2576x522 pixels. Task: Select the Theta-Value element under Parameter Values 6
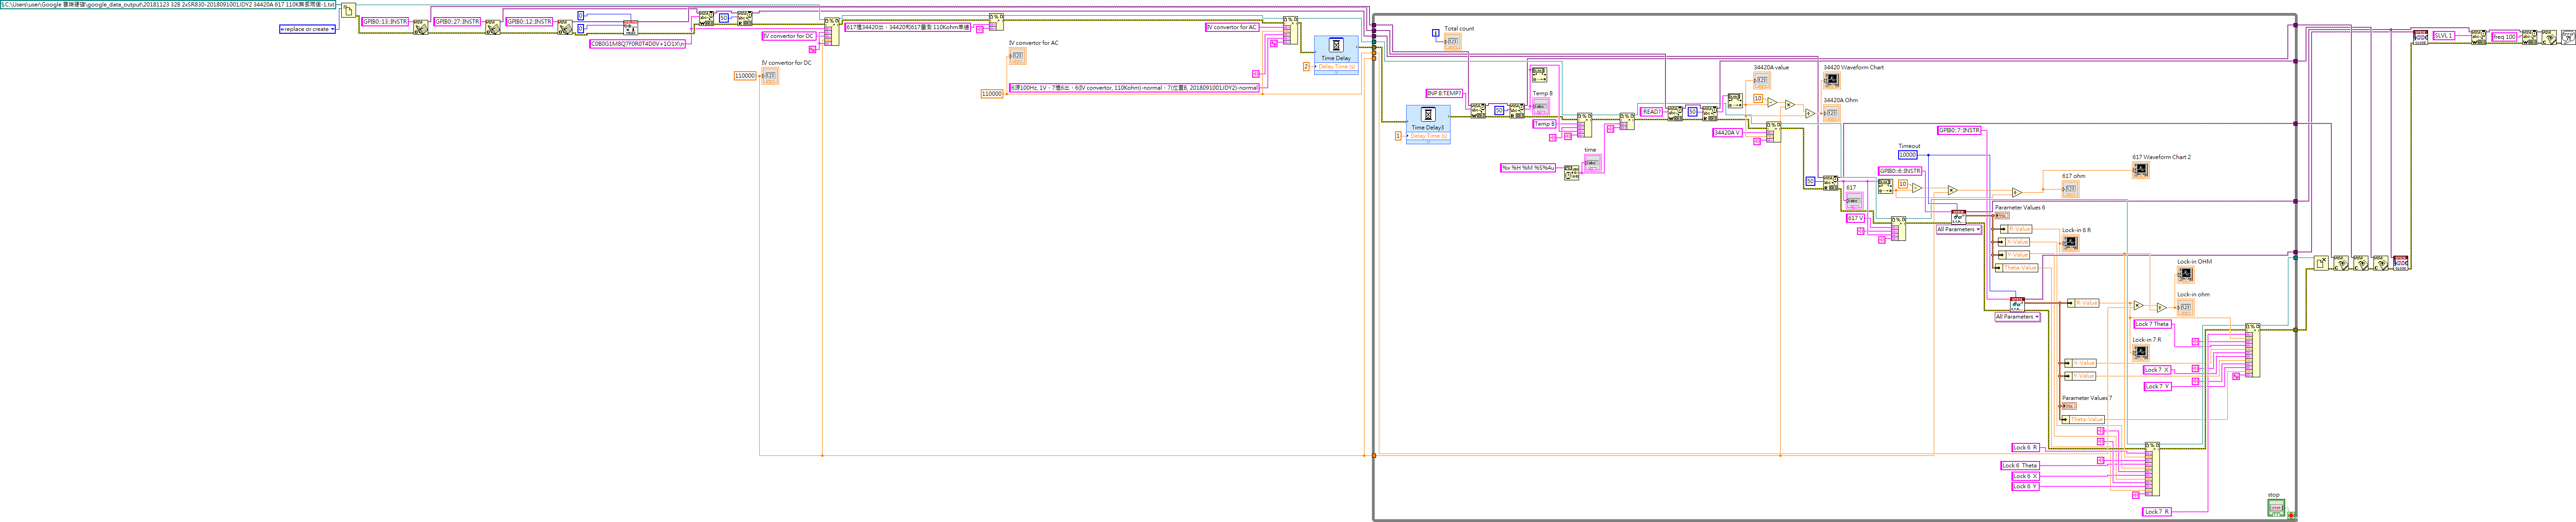click(2018, 268)
